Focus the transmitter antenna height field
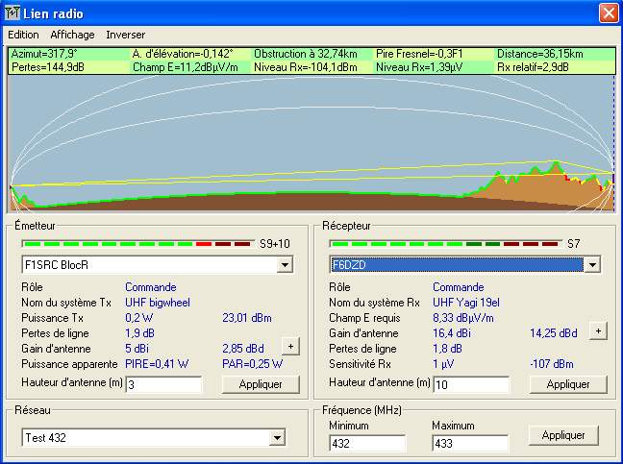The width and height of the screenshot is (623, 464). click(163, 384)
